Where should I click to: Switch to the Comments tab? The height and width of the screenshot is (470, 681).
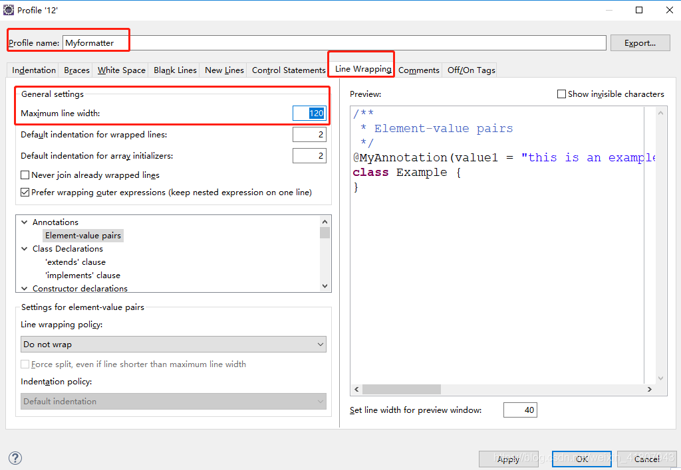tap(418, 70)
